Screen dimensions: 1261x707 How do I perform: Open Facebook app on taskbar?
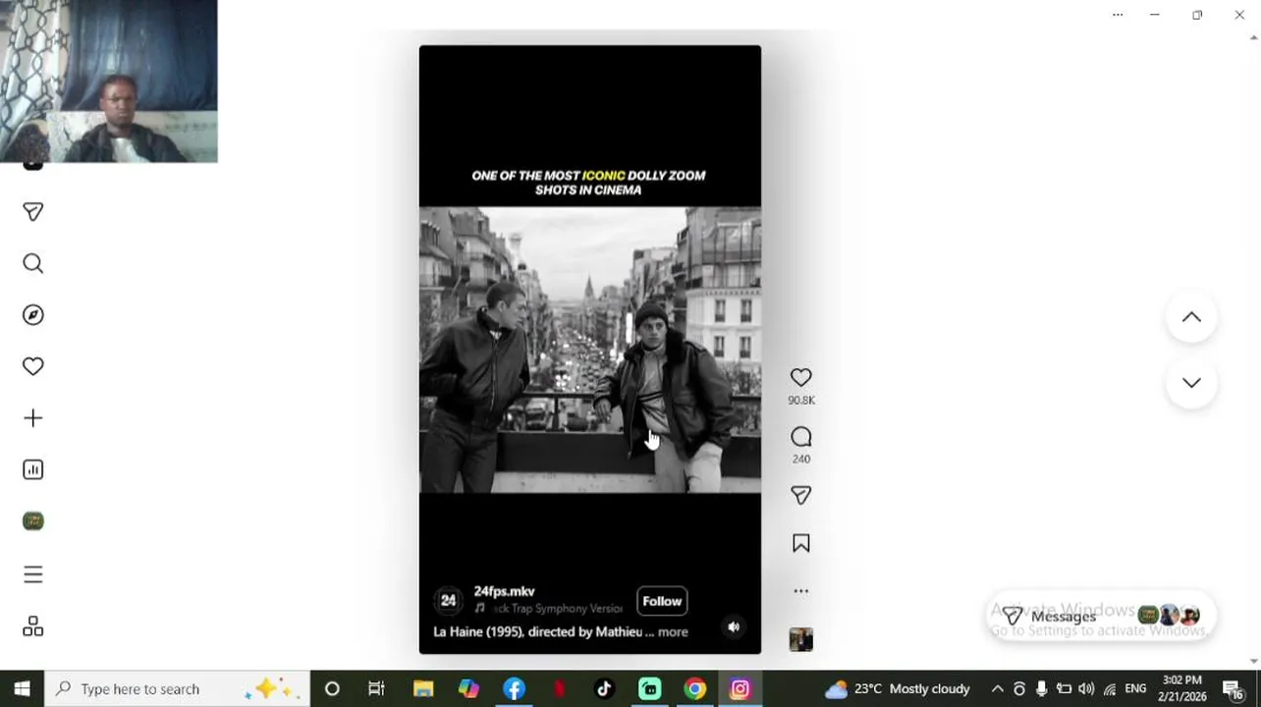point(514,688)
